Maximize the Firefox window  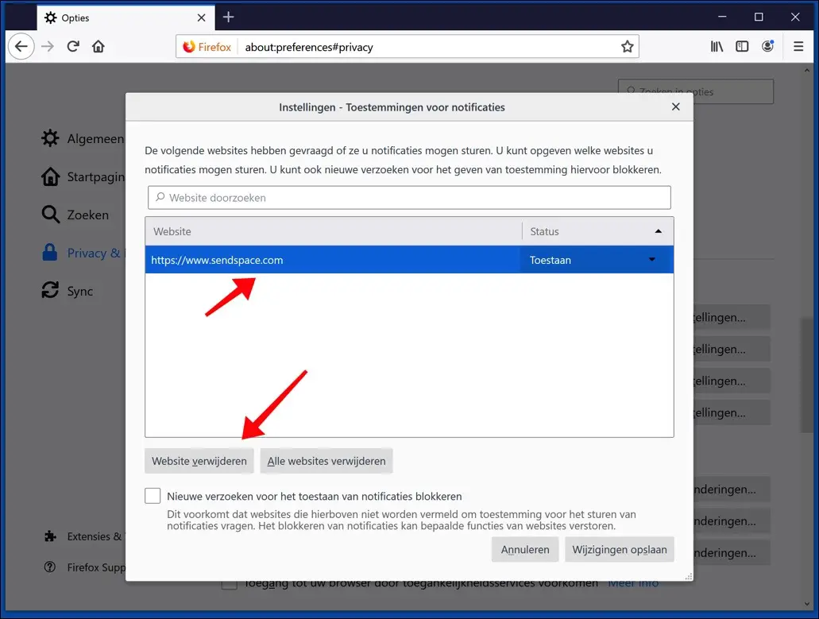[x=759, y=17]
